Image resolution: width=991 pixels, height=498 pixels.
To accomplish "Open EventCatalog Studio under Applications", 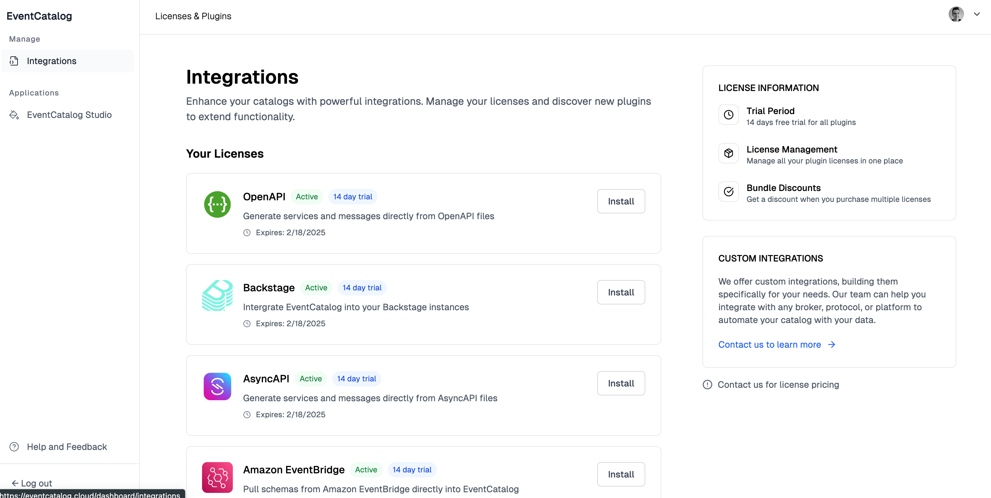I will (69, 115).
